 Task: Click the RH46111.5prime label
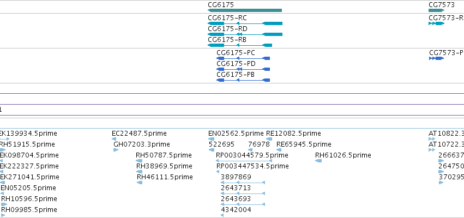click(165, 177)
